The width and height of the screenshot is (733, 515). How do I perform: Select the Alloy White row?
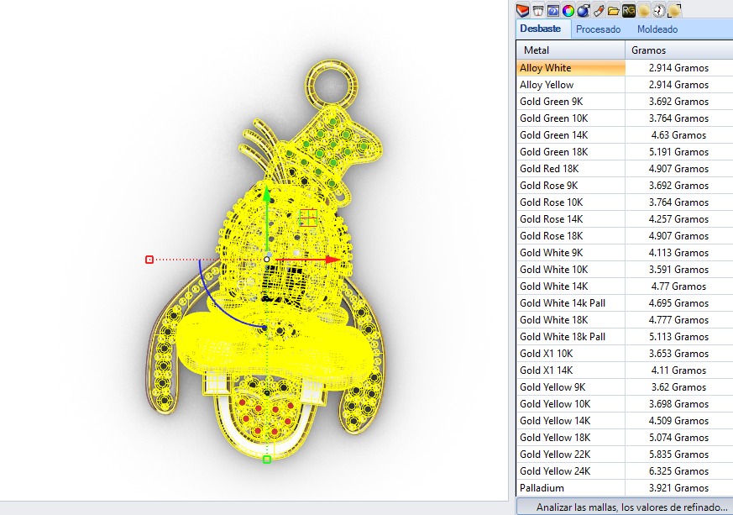[x=625, y=68]
